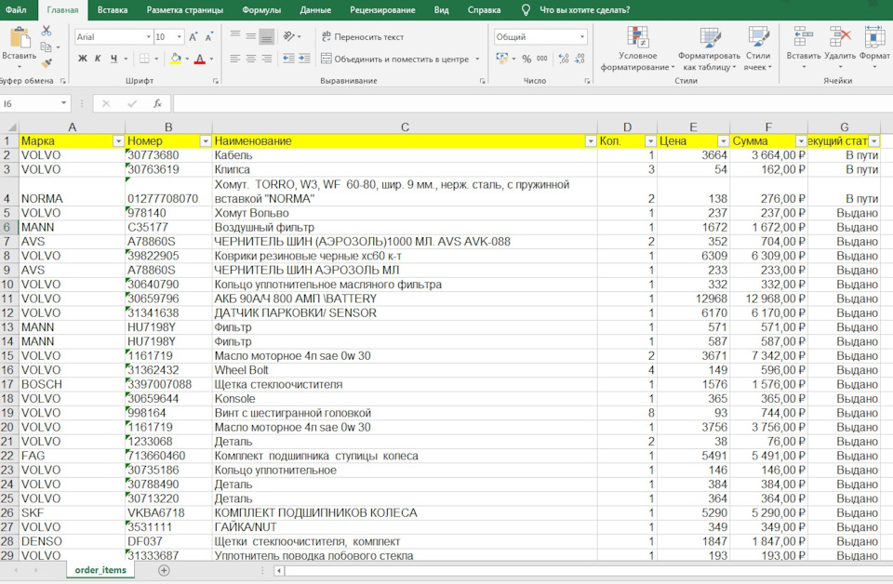Apply percent style with the % icon
The height and width of the screenshot is (584, 893).
[526, 59]
